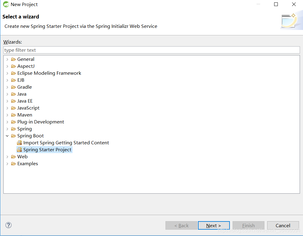Expand the JavaScript category

click(x=7, y=108)
